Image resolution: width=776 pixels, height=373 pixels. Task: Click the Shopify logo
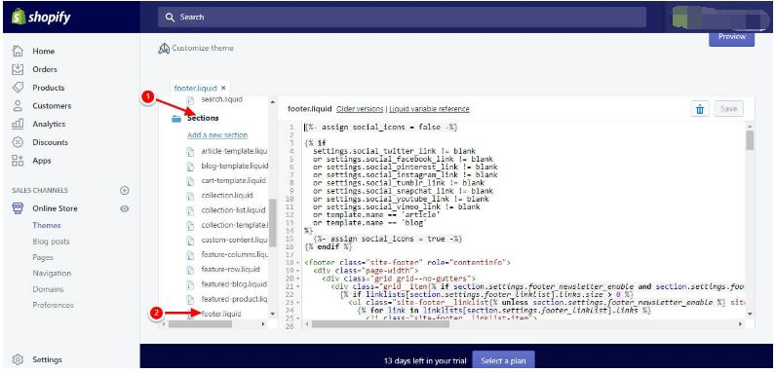click(x=41, y=18)
